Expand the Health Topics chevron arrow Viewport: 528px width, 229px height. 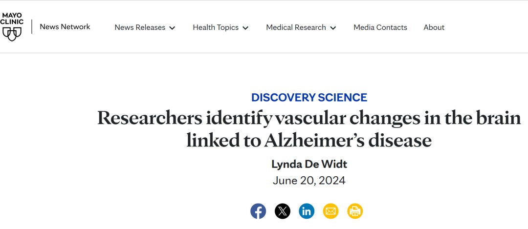tap(245, 28)
